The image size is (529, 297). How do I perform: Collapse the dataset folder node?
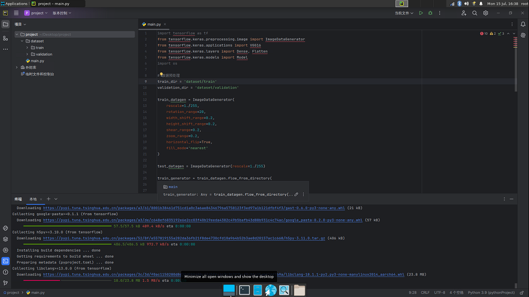point(22,41)
